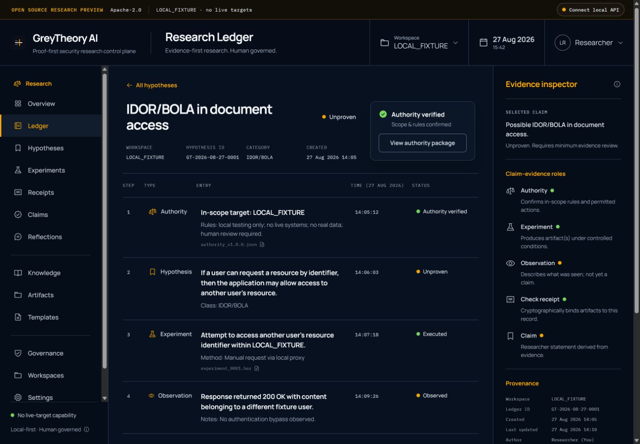
Task: Click the Receipts icon in sidebar
Action: pos(18,192)
